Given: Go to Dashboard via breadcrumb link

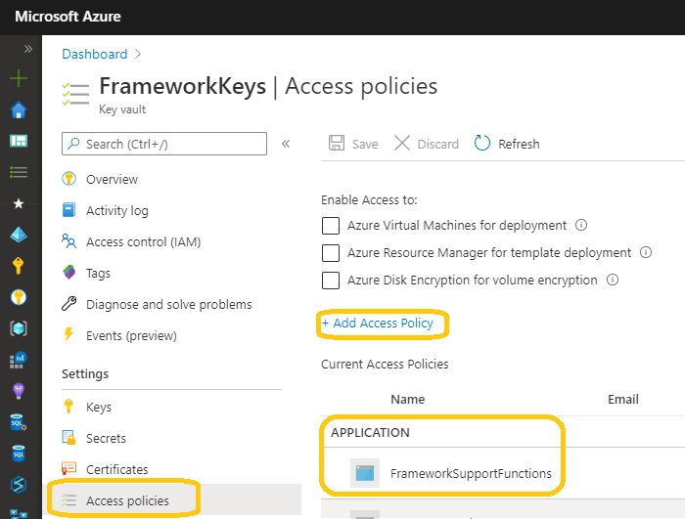Looking at the screenshot, I should pyautogui.click(x=95, y=54).
